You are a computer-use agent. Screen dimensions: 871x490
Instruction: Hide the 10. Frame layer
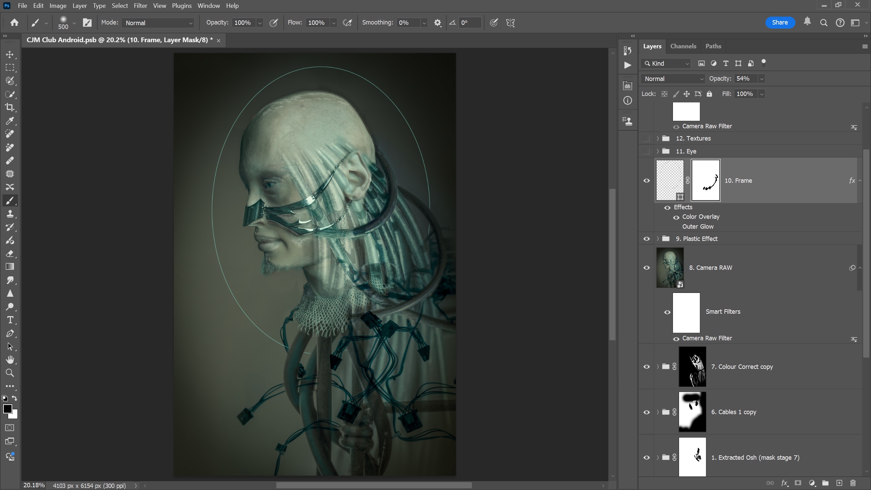point(646,181)
